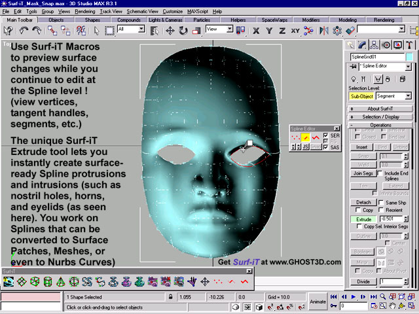Activate Select and Scale tool
Image resolution: width=419 pixels, height=314 pixels.
(x=196, y=31)
